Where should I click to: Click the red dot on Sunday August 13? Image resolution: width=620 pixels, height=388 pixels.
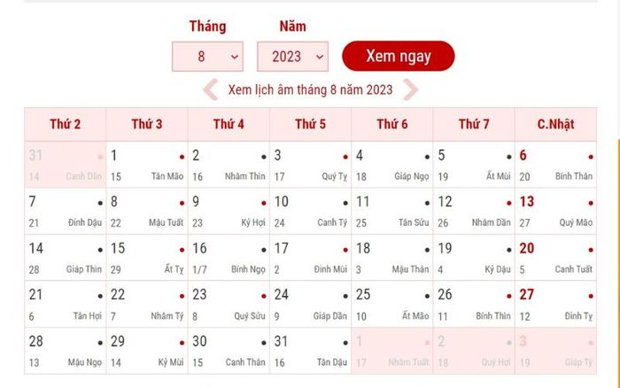(591, 203)
